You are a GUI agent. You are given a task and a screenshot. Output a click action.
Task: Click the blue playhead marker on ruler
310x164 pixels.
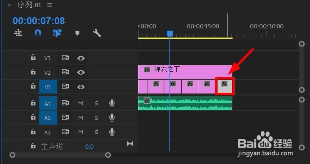[x=169, y=33]
